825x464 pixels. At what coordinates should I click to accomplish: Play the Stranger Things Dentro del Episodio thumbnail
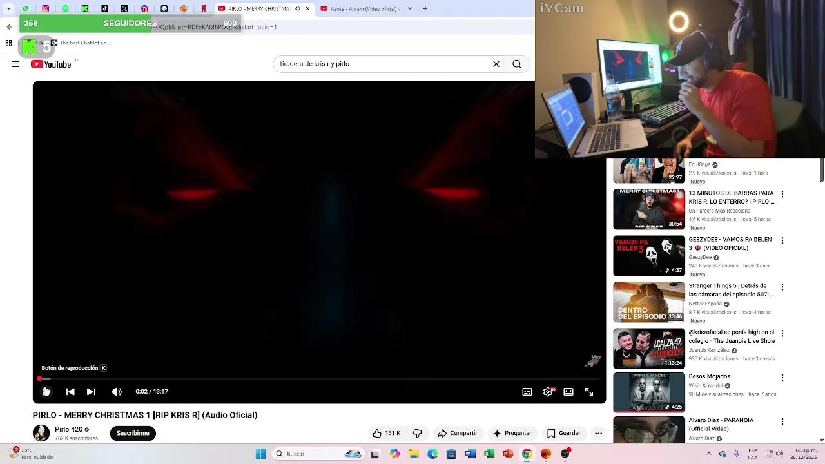(649, 302)
